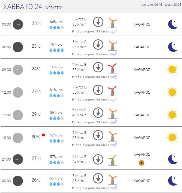This screenshot has height=193, width=182.
Task: Click the clock icon for 18:00
Action: pos(18,138)
